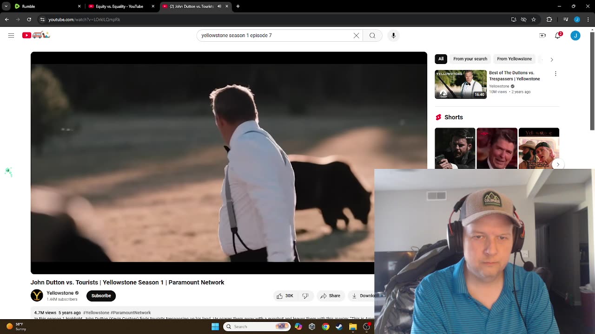Image resolution: width=595 pixels, height=334 pixels.
Task: Switch to Equity vs. Equality tab
Action: [x=122, y=6]
